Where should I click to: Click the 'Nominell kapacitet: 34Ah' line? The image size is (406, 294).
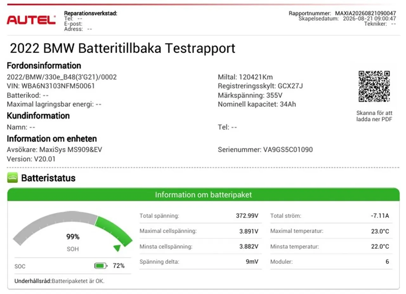click(x=257, y=104)
